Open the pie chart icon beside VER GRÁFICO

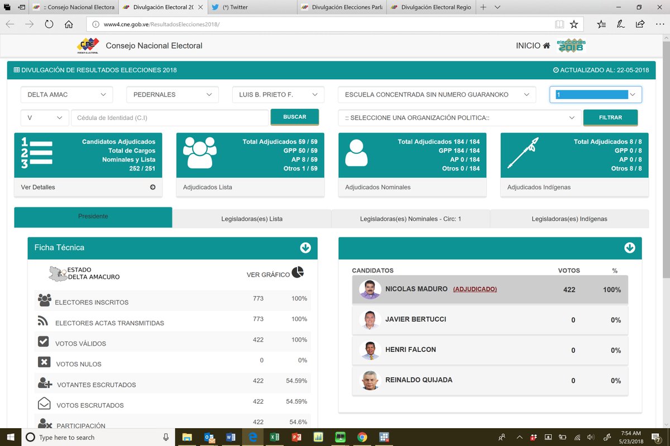tap(298, 272)
